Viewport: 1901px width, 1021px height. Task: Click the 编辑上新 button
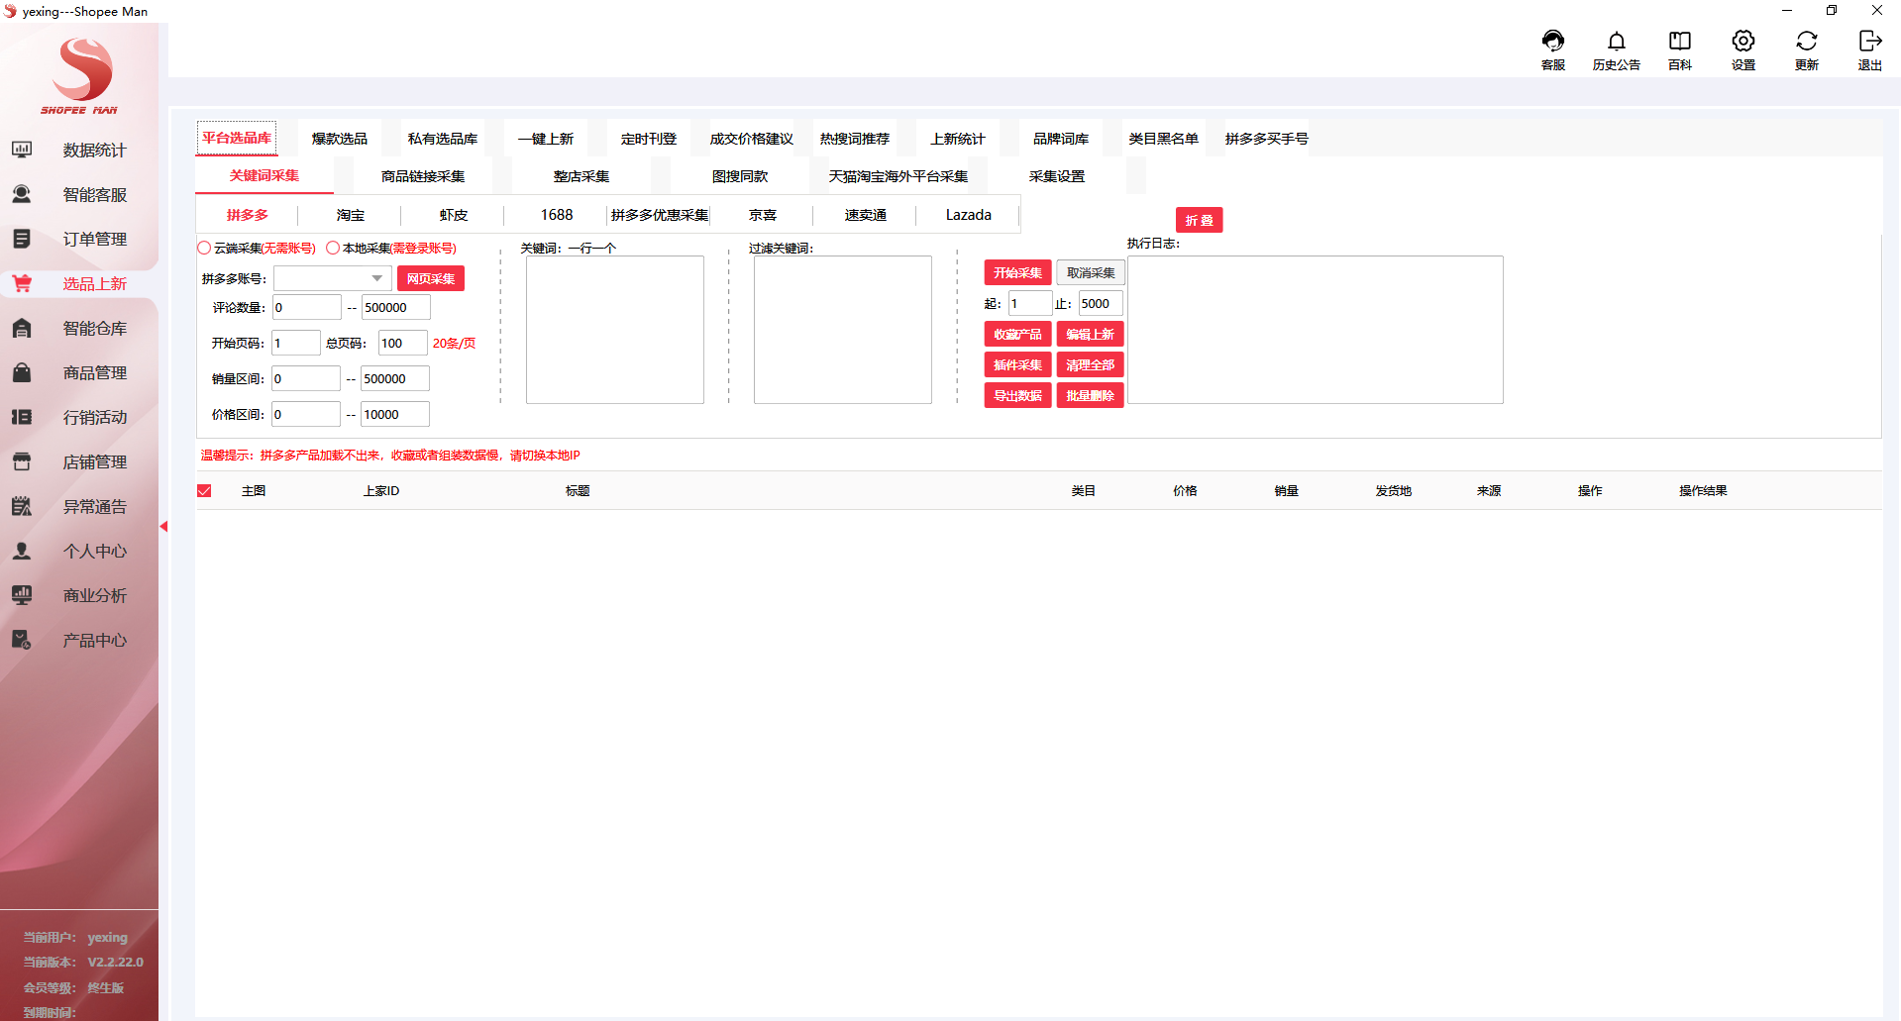tap(1091, 334)
